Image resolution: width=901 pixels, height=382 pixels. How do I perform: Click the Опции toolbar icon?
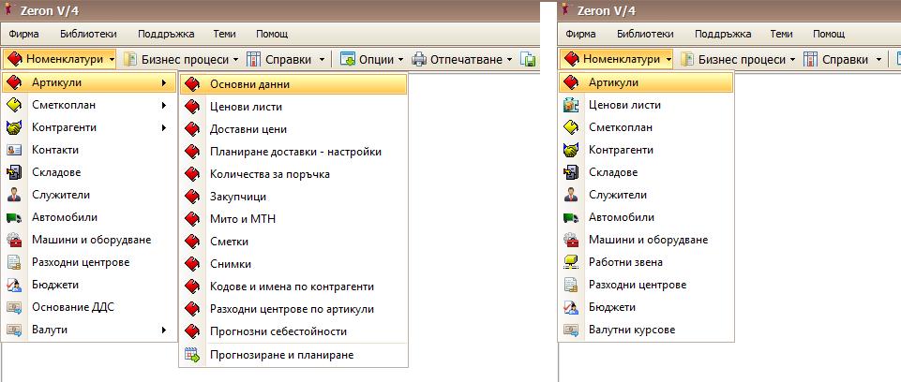click(x=348, y=60)
